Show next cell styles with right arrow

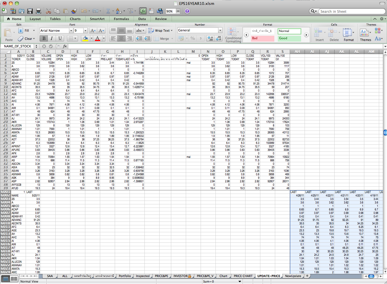306,35
